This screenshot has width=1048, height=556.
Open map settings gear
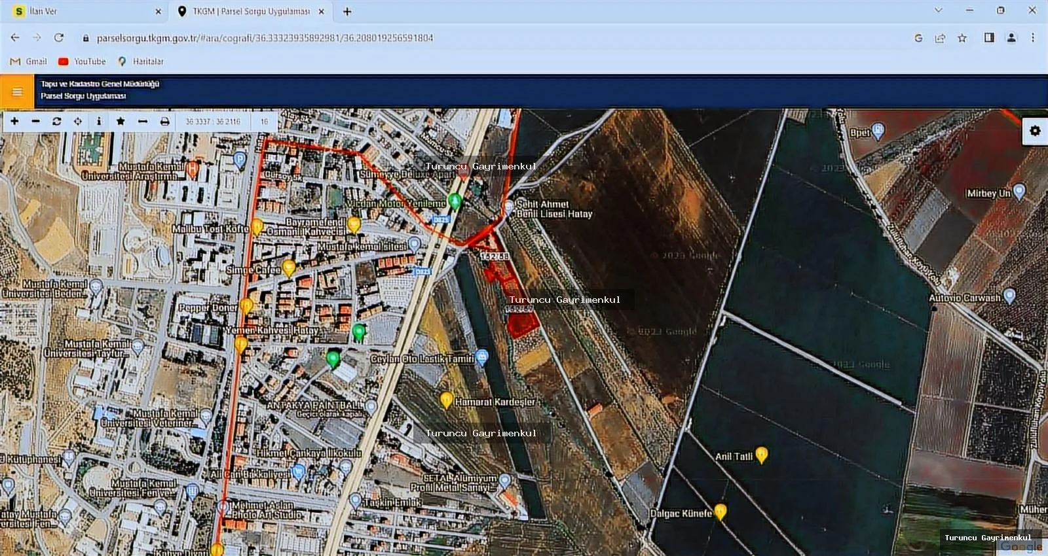[1035, 131]
